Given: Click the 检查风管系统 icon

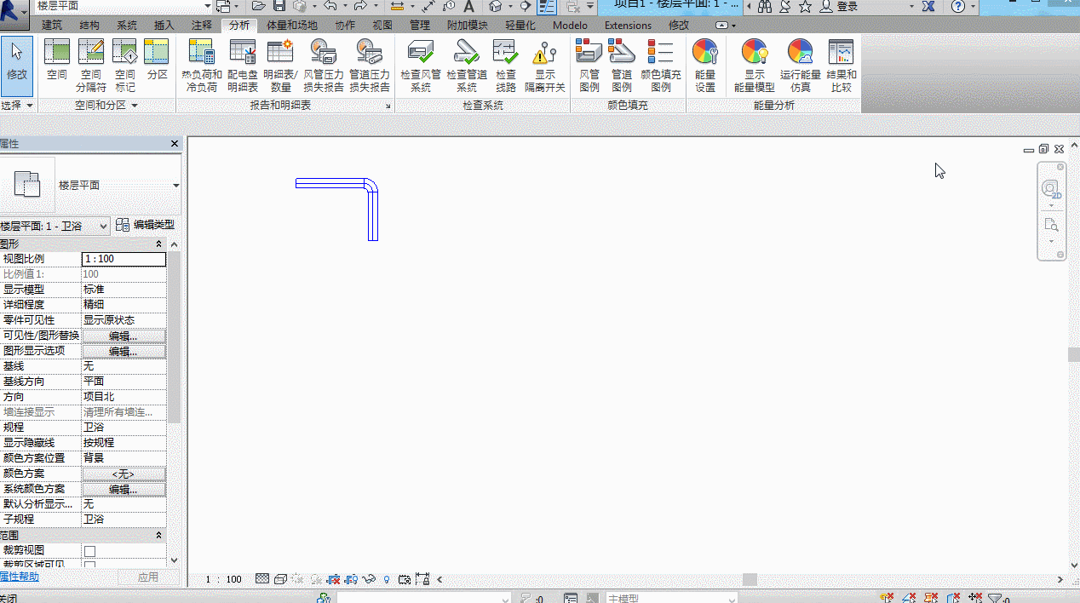Looking at the screenshot, I should click(x=421, y=65).
